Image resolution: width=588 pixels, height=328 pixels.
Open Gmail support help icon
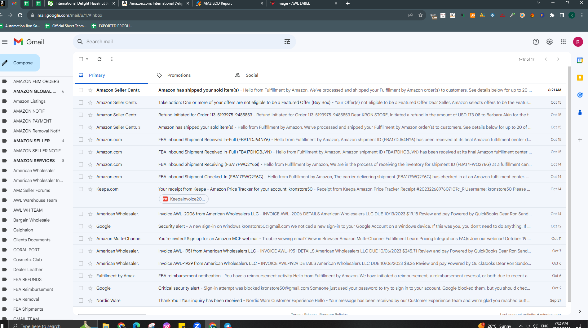click(536, 42)
